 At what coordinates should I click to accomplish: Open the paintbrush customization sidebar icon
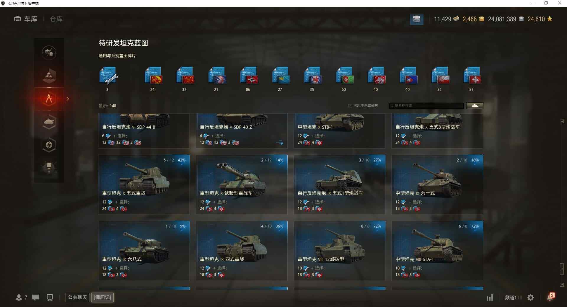point(49,168)
